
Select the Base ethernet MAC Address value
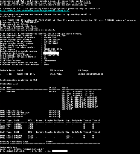click(54, 36)
